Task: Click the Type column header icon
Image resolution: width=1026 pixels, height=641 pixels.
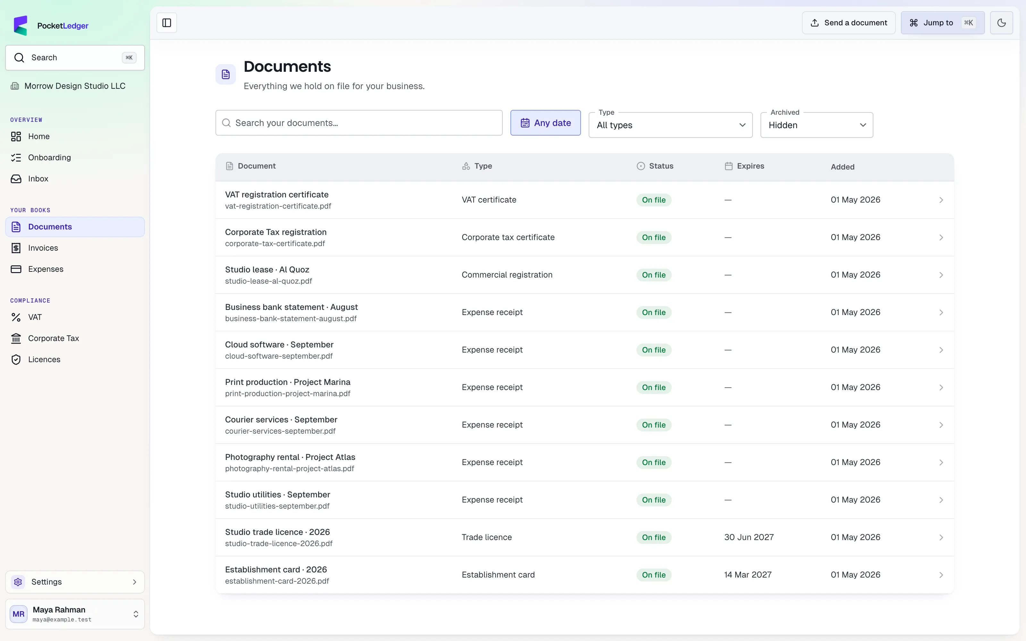Action: pyautogui.click(x=466, y=166)
